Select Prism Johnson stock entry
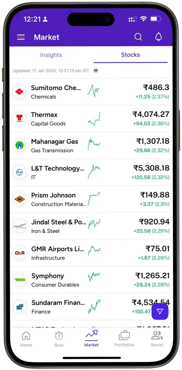 [91, 199]
